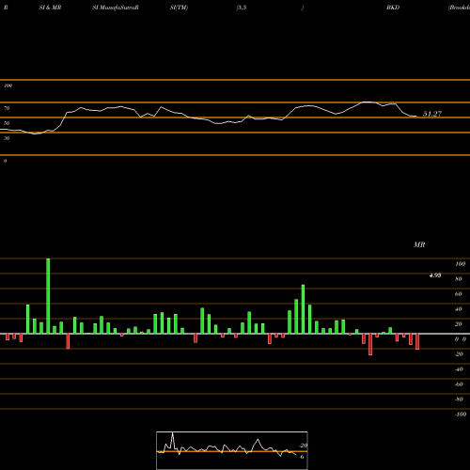Screen dimensions: 470x470
Task: Click the MR value 4.98
Action: [435, 275]
